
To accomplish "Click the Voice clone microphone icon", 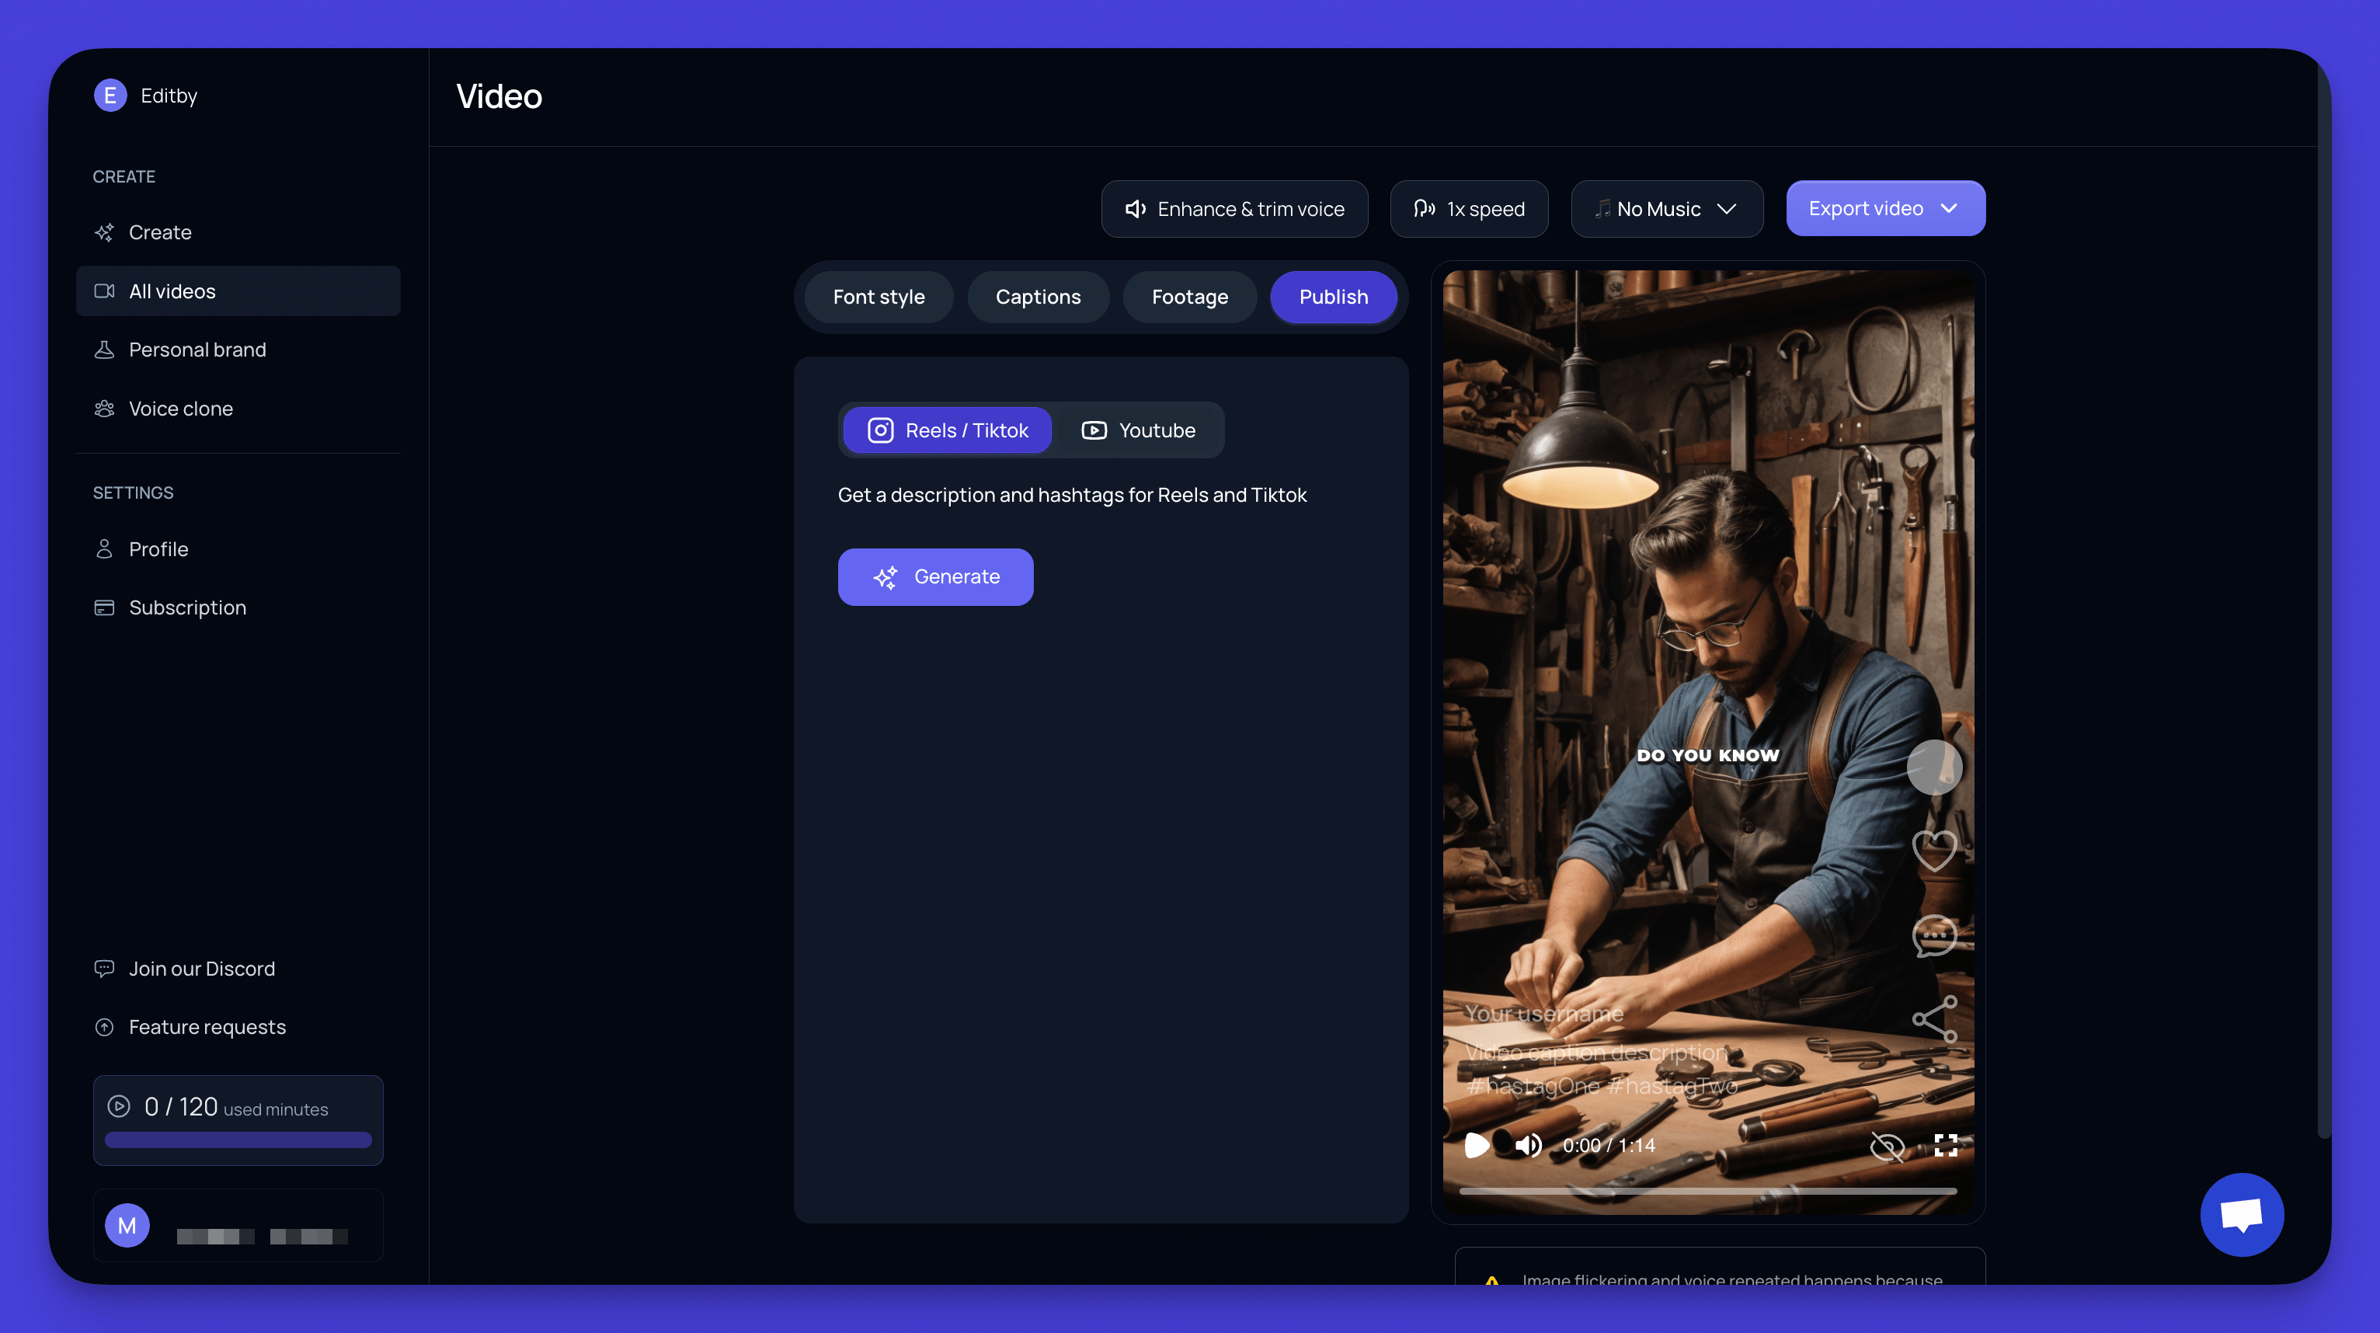I will (105, 407).
